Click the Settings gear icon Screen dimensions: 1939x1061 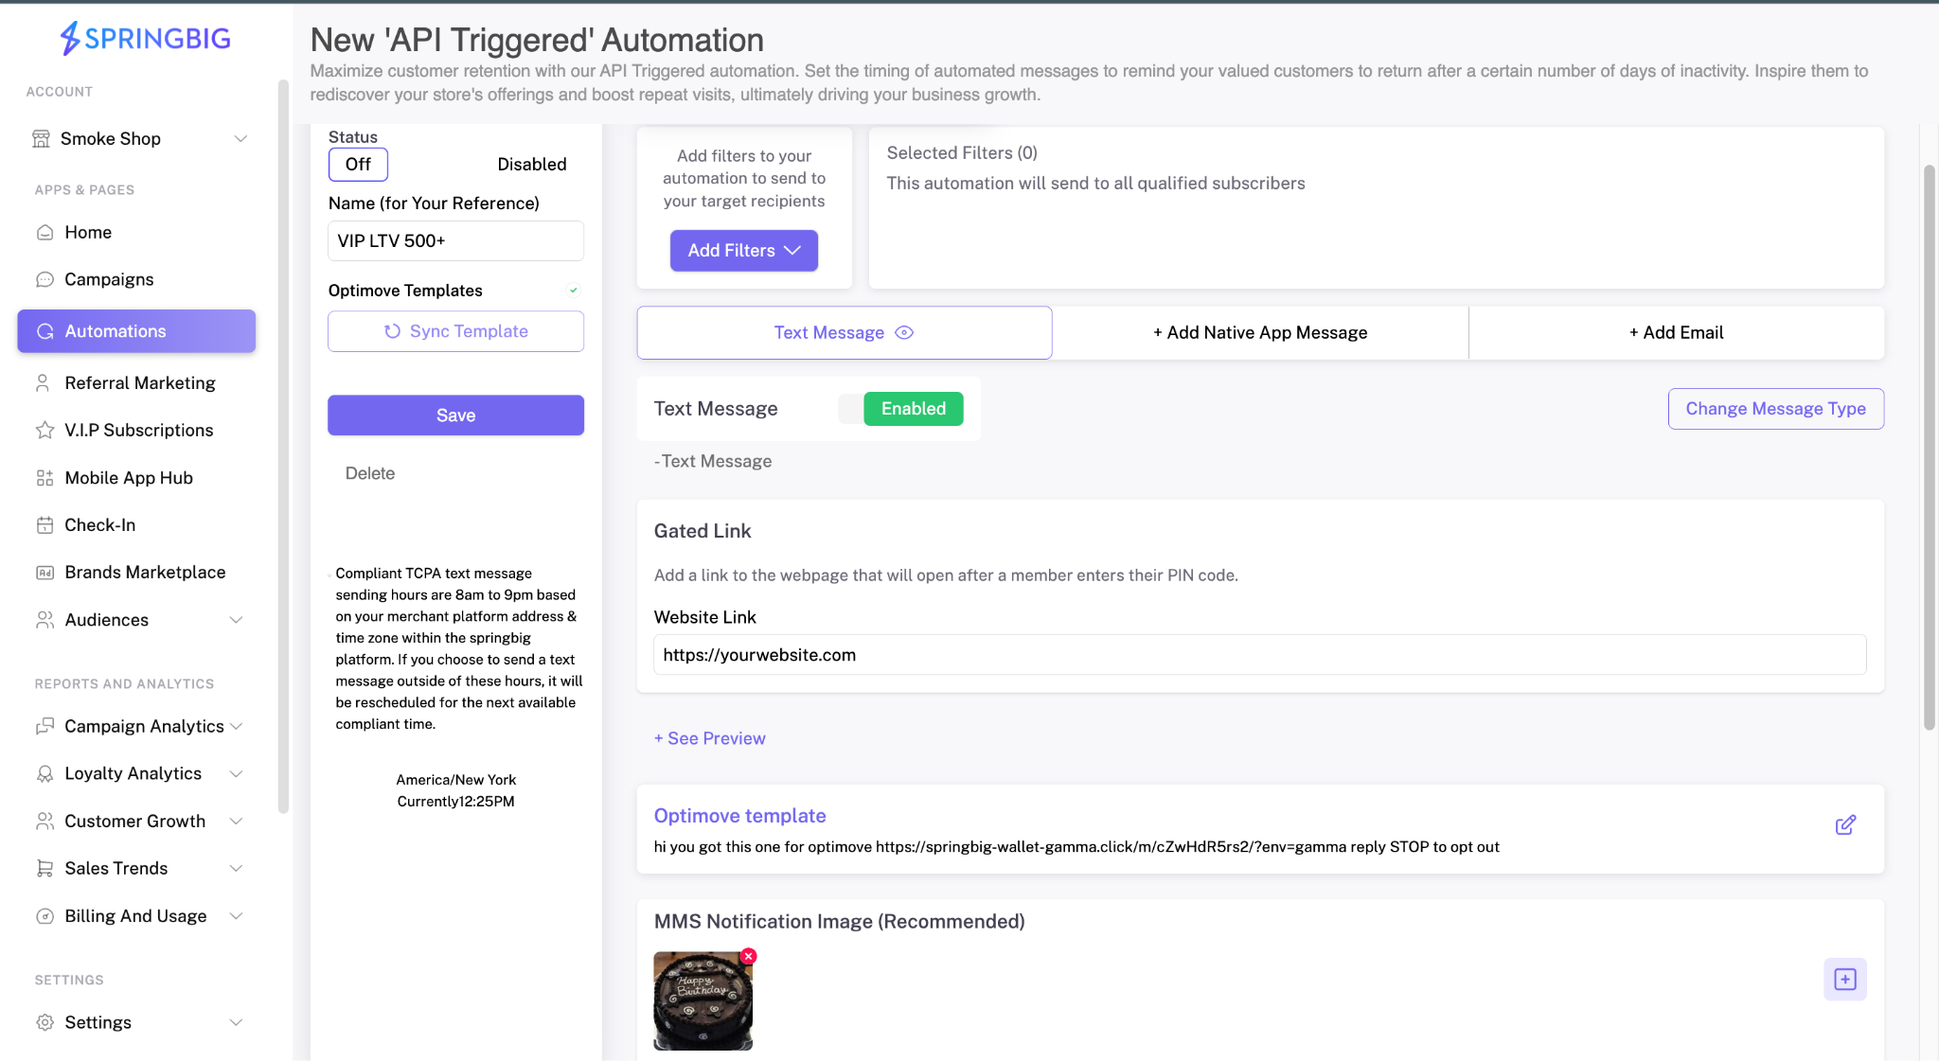pyautogui.click(x=44, y=1022)
